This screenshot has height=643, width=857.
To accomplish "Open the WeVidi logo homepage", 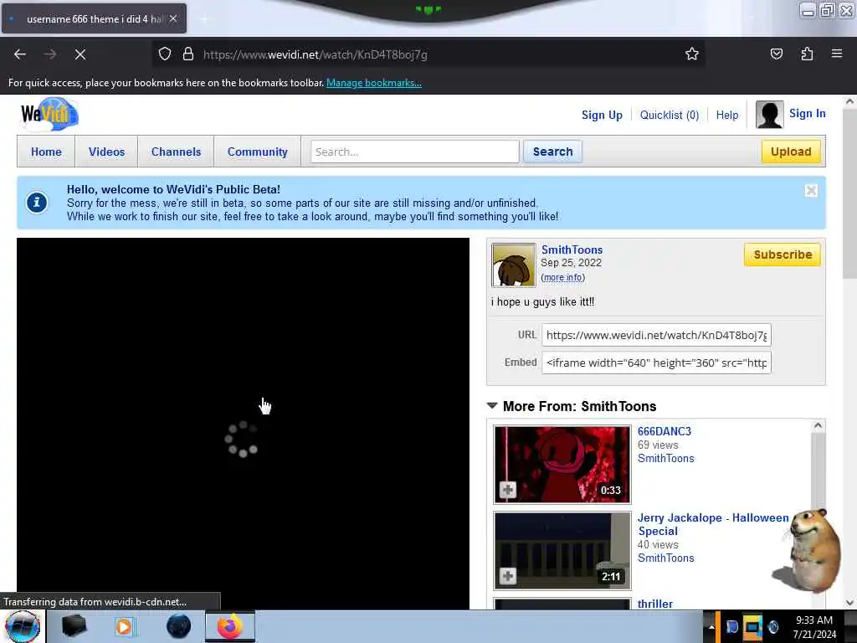I will [x=49, y=114].
